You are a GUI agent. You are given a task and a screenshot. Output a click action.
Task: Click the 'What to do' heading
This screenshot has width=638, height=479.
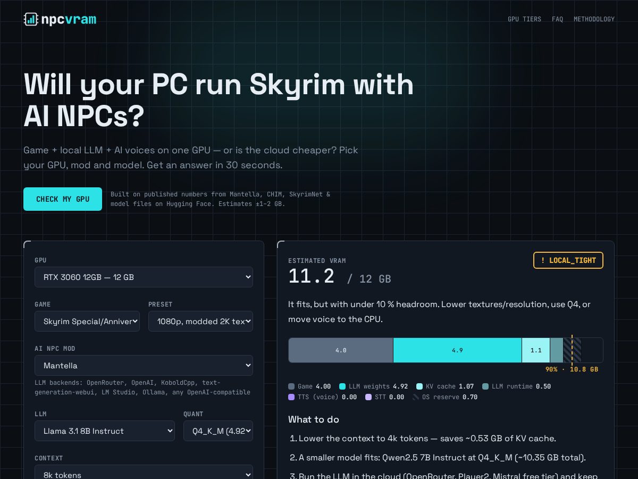(314, 419)
